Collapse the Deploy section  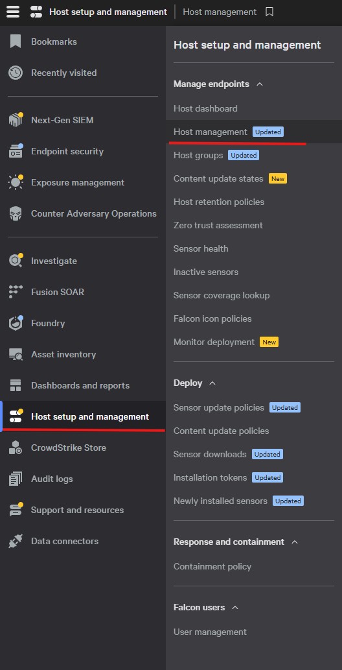tap(212, 383)
